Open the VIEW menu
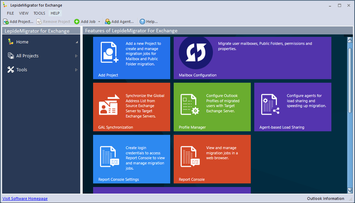 (x=24, y=13)
